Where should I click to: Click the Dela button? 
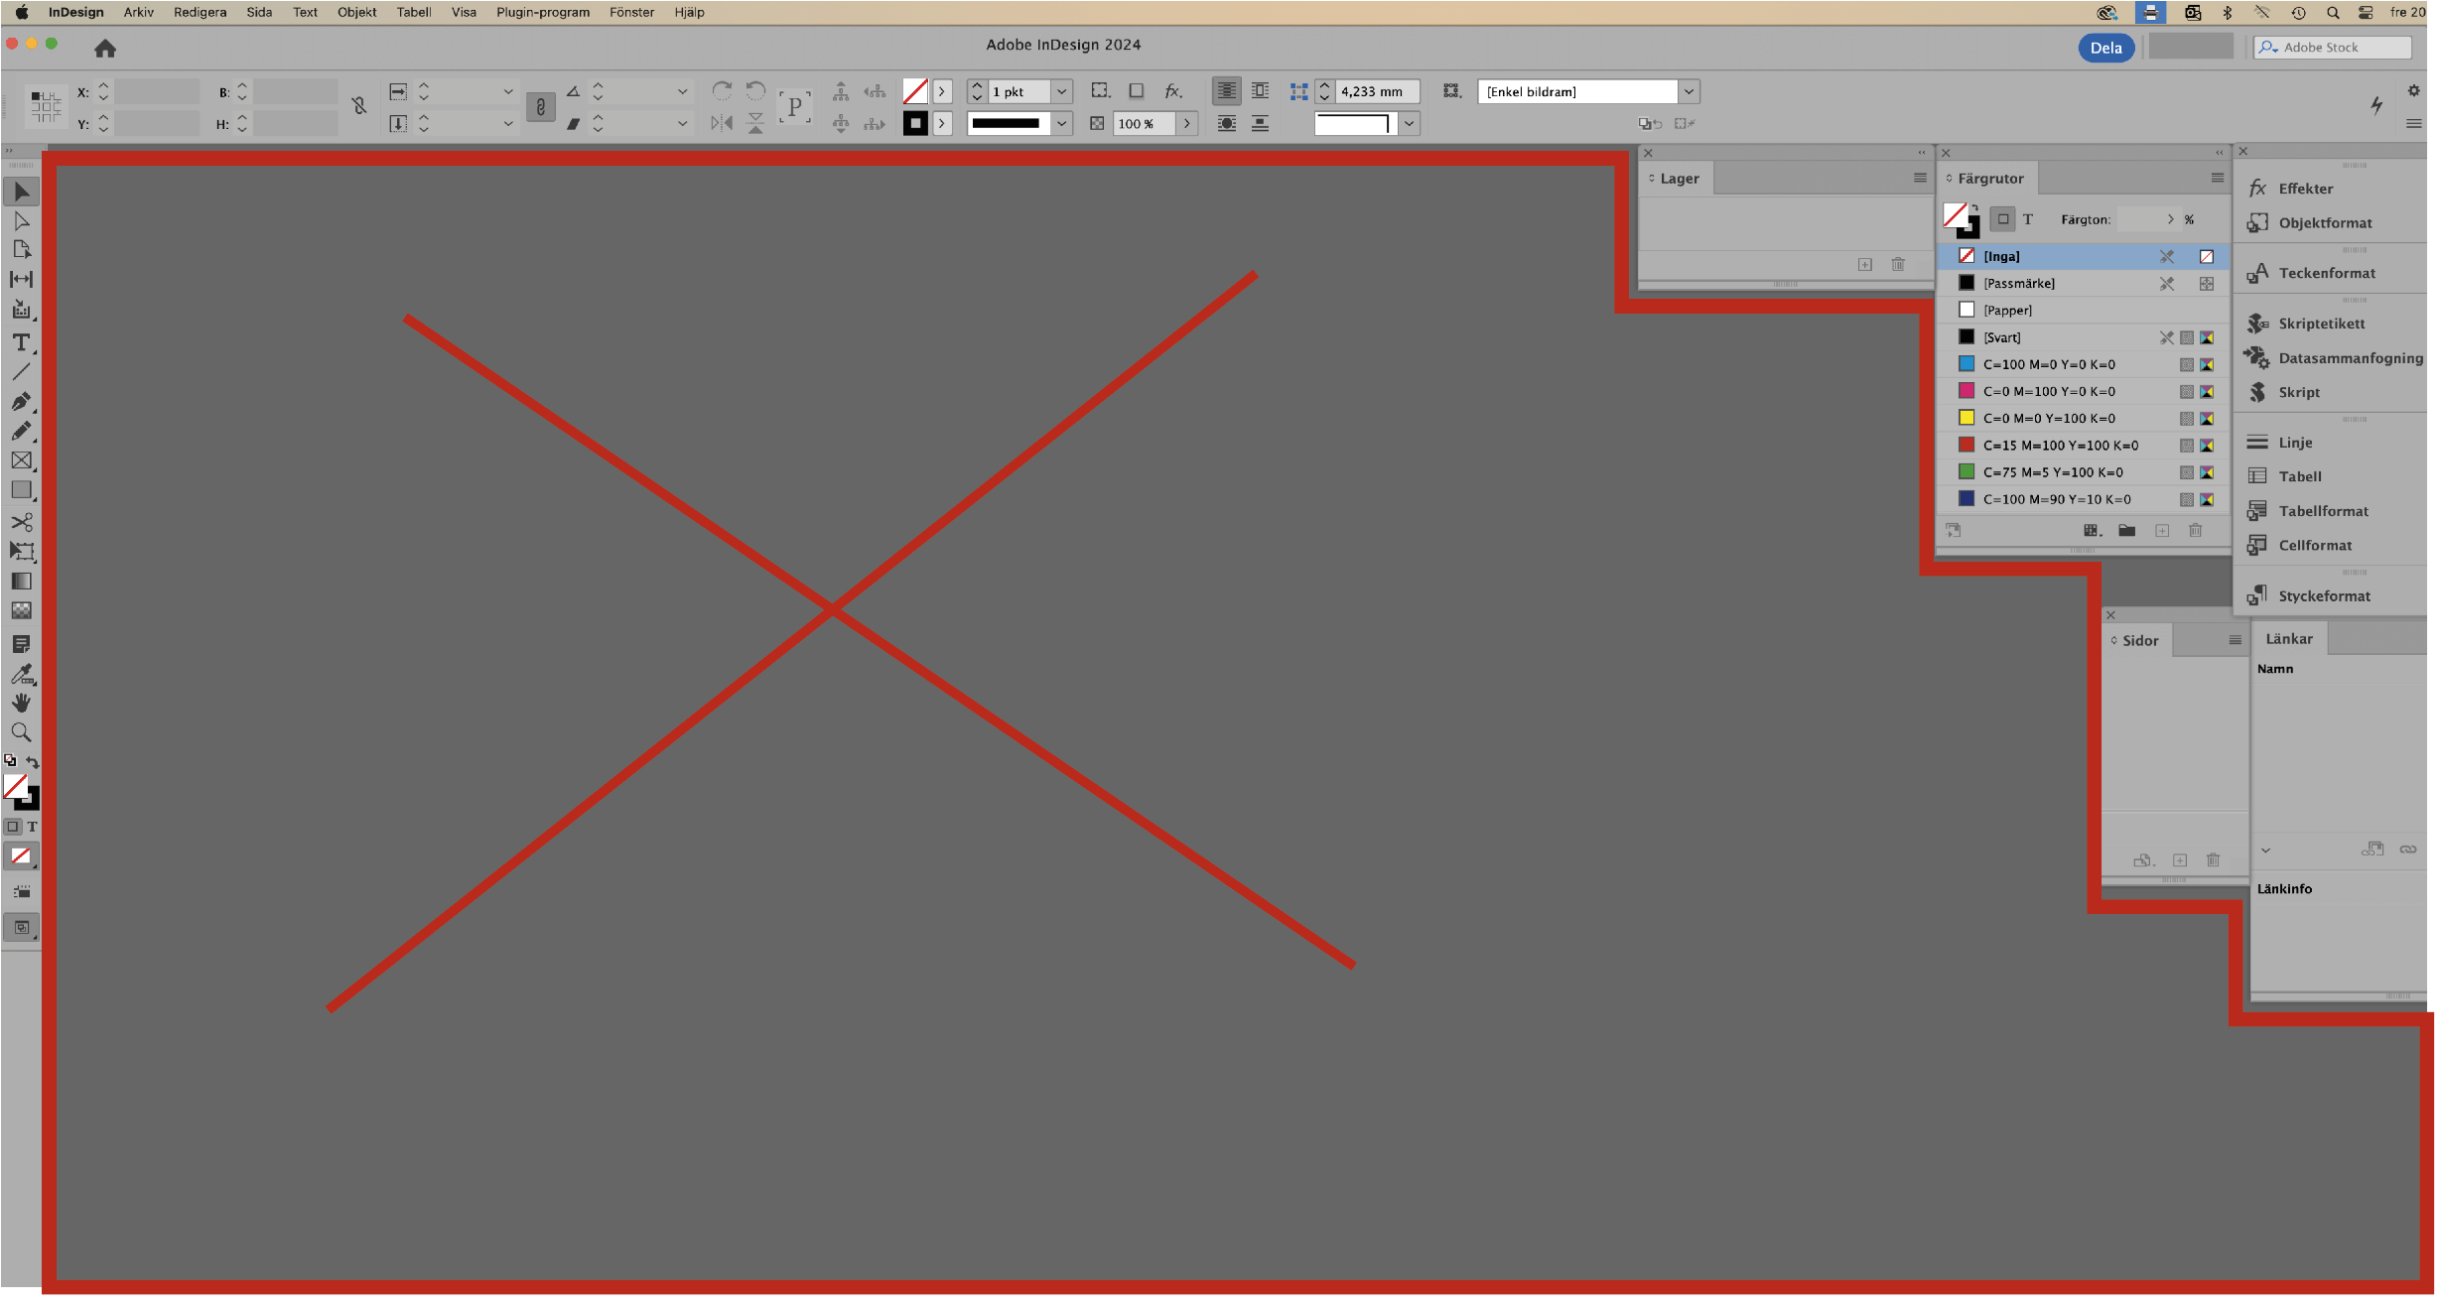point(2105,48)
